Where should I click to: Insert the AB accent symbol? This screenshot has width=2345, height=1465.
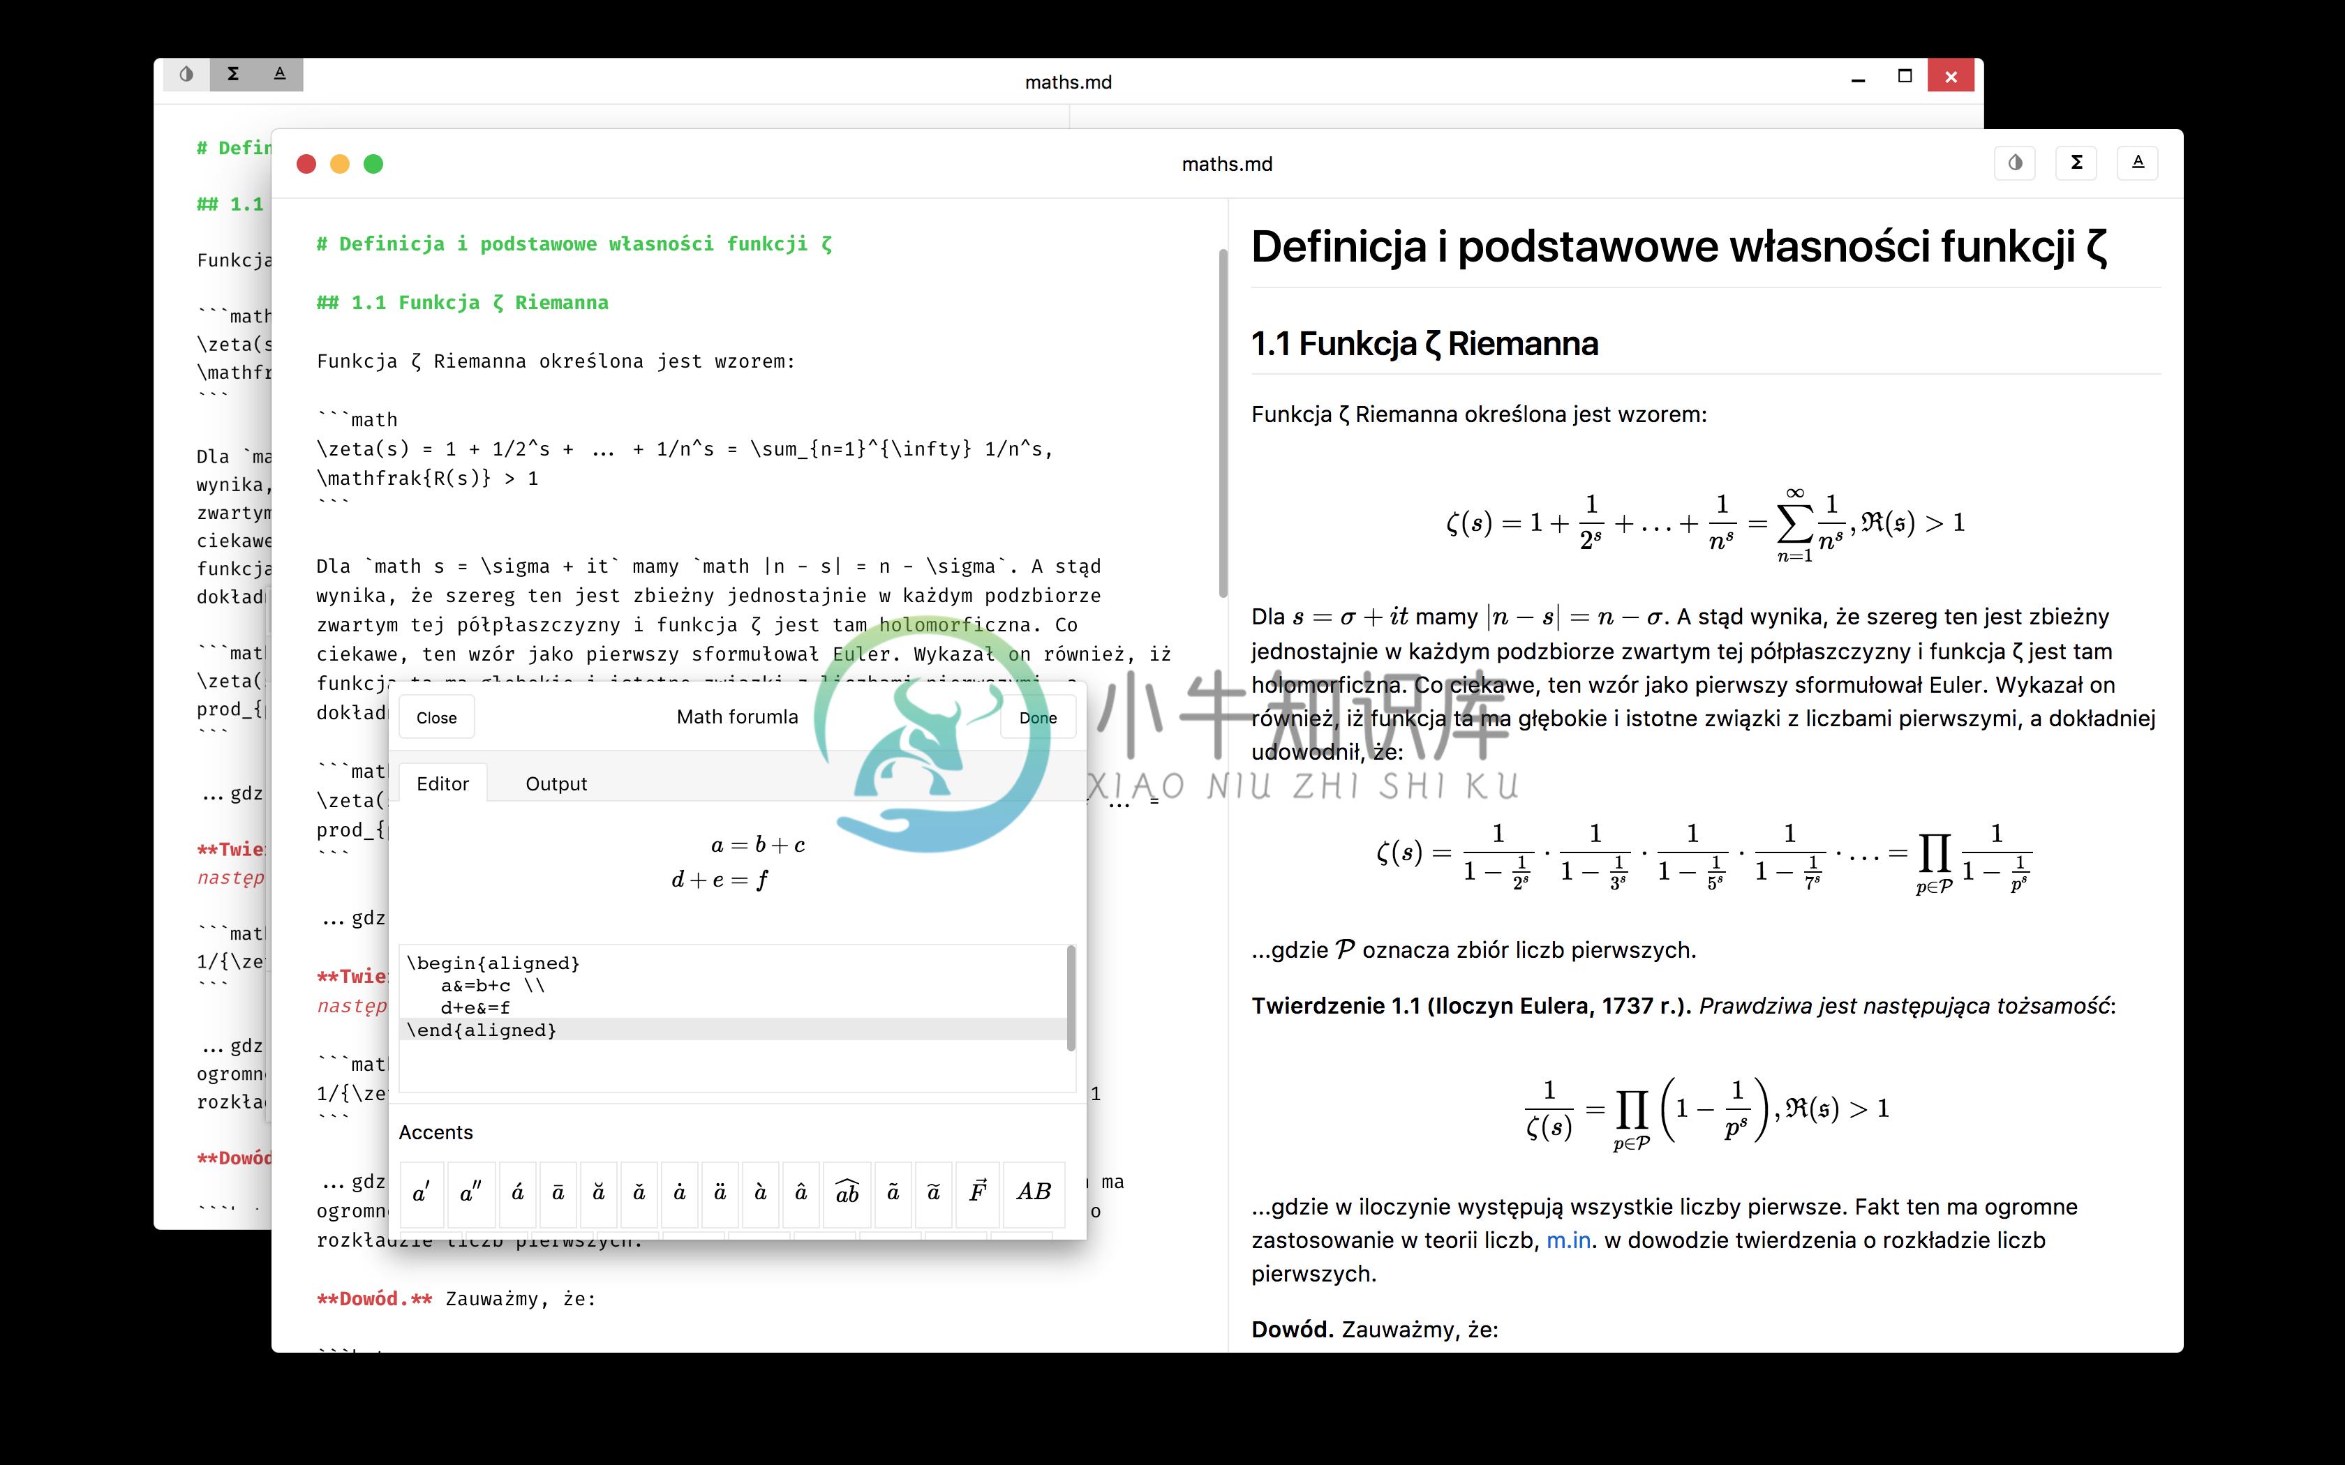(1034, 1193)
